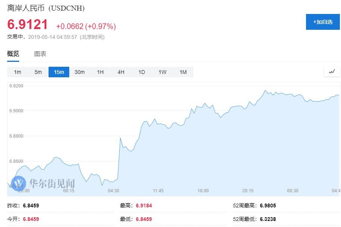Switch chart to 1H interval
The image size is (341, 227).
(x=100, y=72)
